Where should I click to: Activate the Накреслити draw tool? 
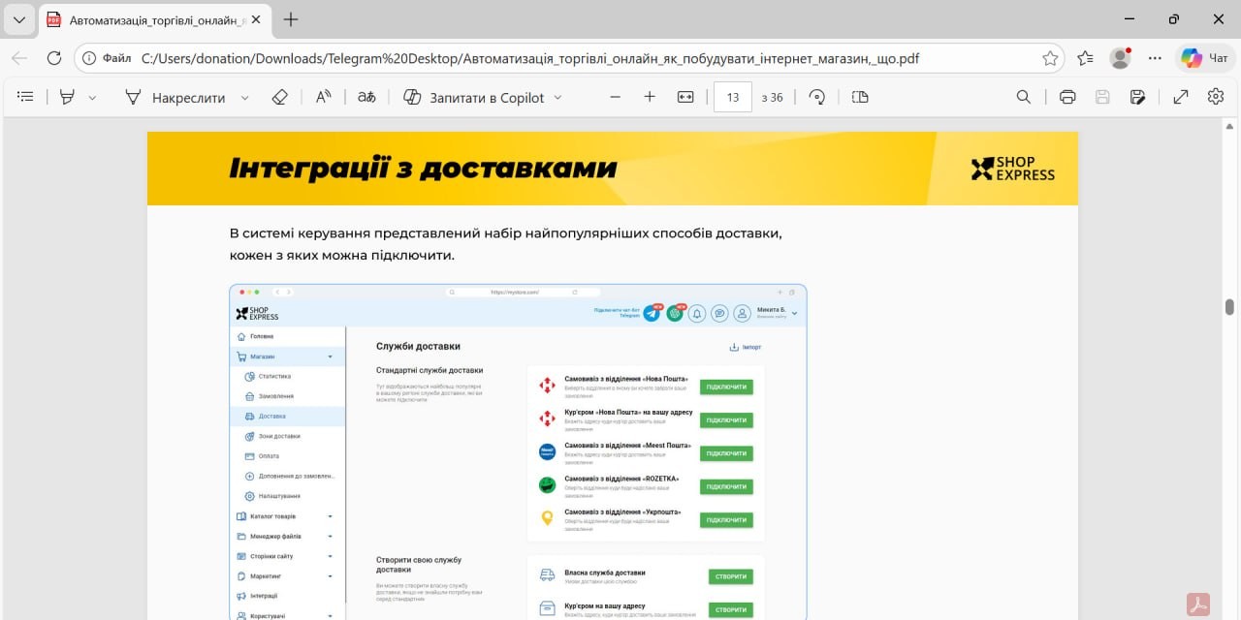tap(175, 97)
